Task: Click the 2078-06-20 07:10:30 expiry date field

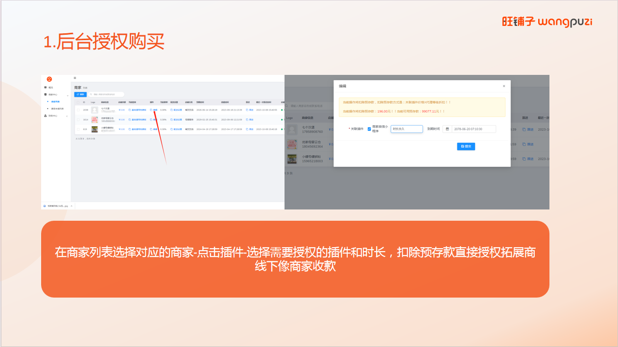Action: click(474, 129)
